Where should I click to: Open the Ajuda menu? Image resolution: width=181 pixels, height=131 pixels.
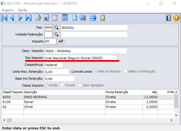(22, 10)
